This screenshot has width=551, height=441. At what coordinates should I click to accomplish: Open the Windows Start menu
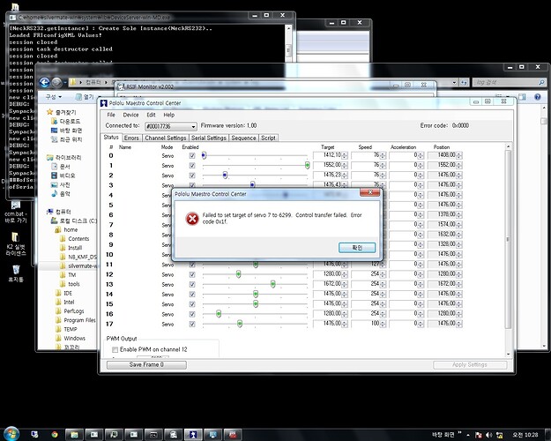click(10, 434)
